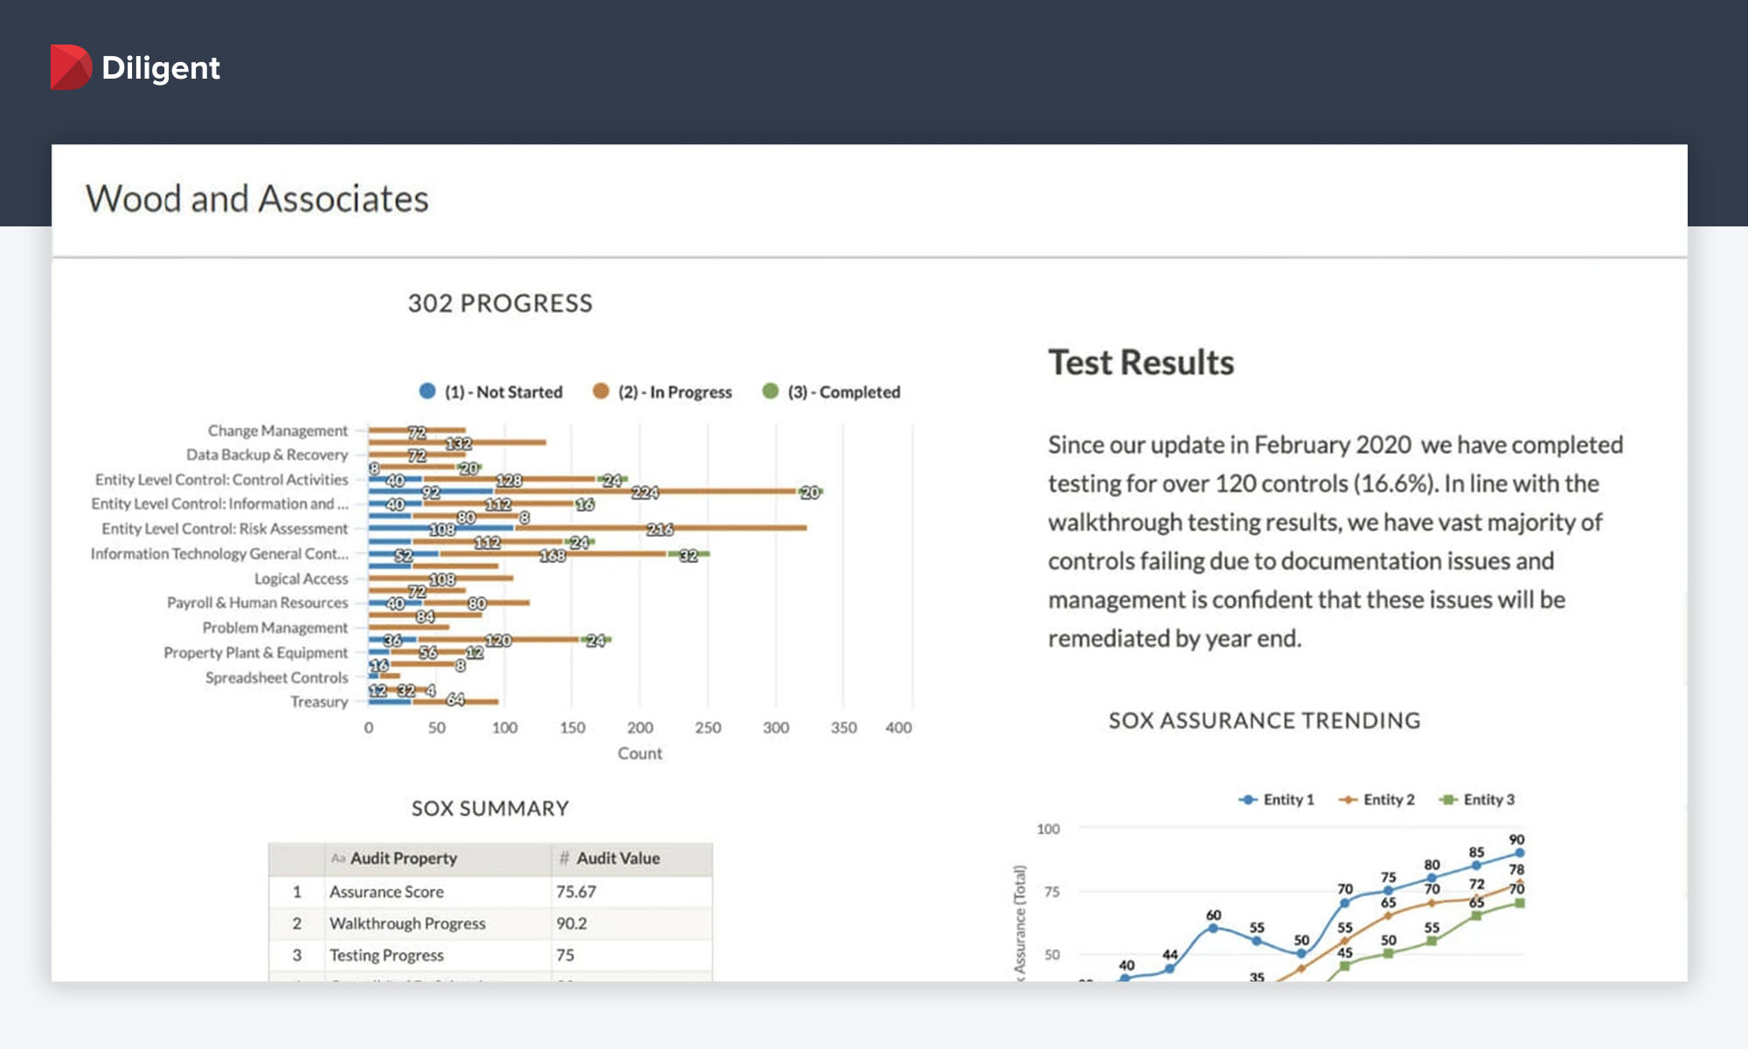Toggle the Not Started blue legend dot

click(427, 392)
